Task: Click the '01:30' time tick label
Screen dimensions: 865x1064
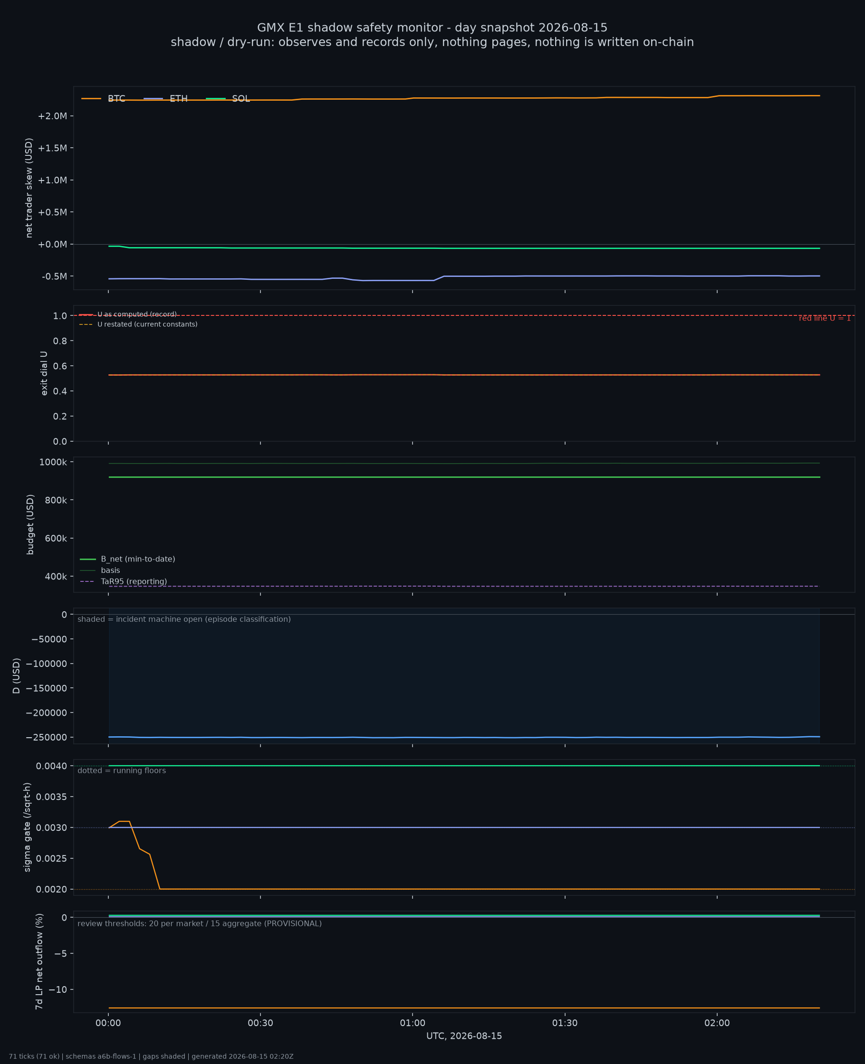Action: pyautogui.click(x=565, y=1023)
